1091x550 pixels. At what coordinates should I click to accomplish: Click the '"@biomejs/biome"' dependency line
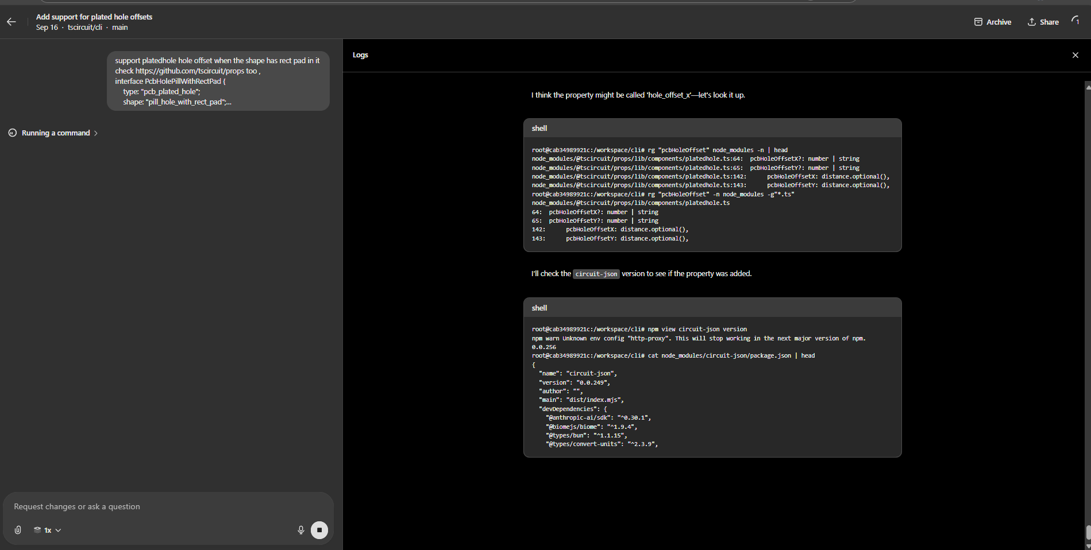(591, 427)
